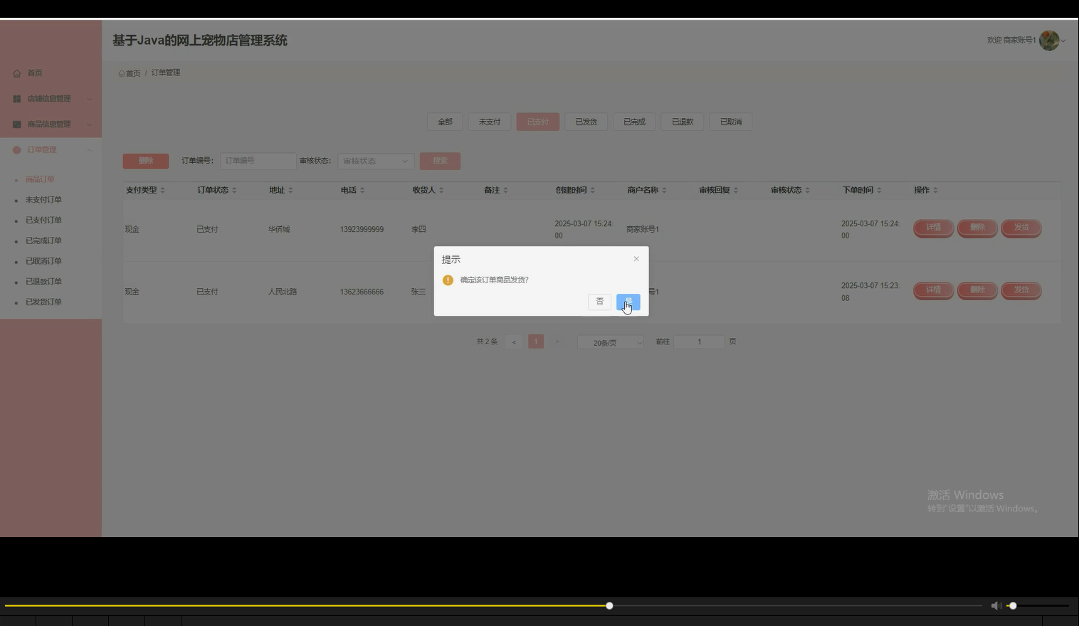
Task: Open 详情 for the 张三 order
Action: coord(933,290)
